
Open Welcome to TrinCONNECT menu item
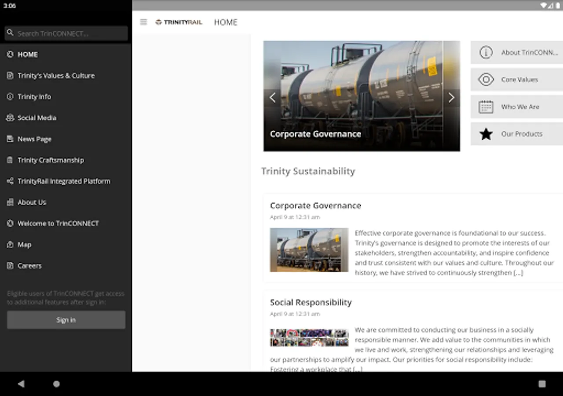pyautogui.click(x=66, y=224)
